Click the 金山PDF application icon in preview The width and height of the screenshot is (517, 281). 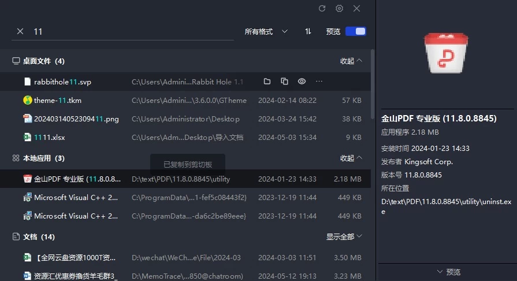(x=446, y=55)
